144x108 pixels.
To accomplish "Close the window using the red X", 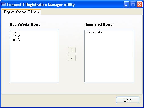I will click(139, 5).
